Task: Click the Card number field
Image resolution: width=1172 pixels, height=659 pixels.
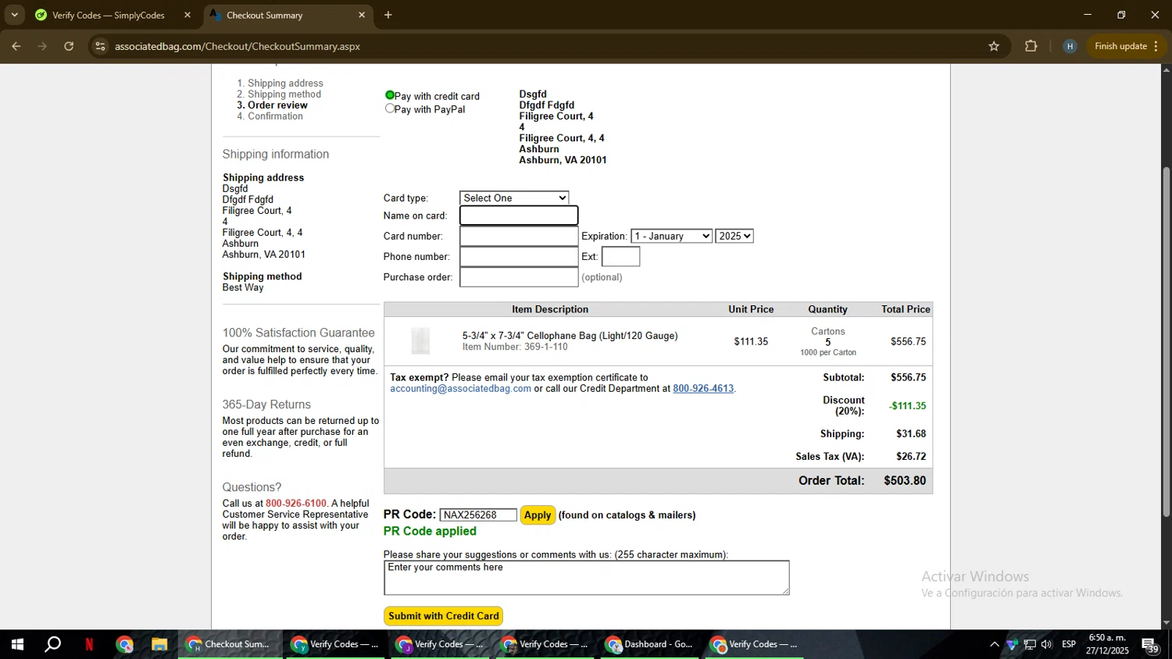Action: [519, 236]
